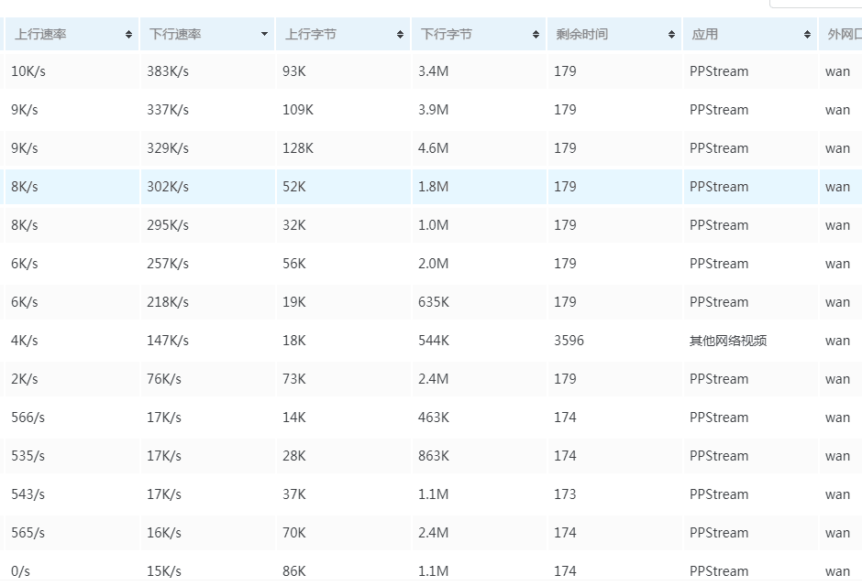Click sort arrows on 剩余时间 column
This screenshot has width=862, height=586.
coord(671,35)
